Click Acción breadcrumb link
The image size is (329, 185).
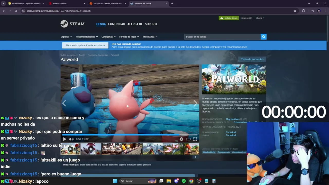82,55
